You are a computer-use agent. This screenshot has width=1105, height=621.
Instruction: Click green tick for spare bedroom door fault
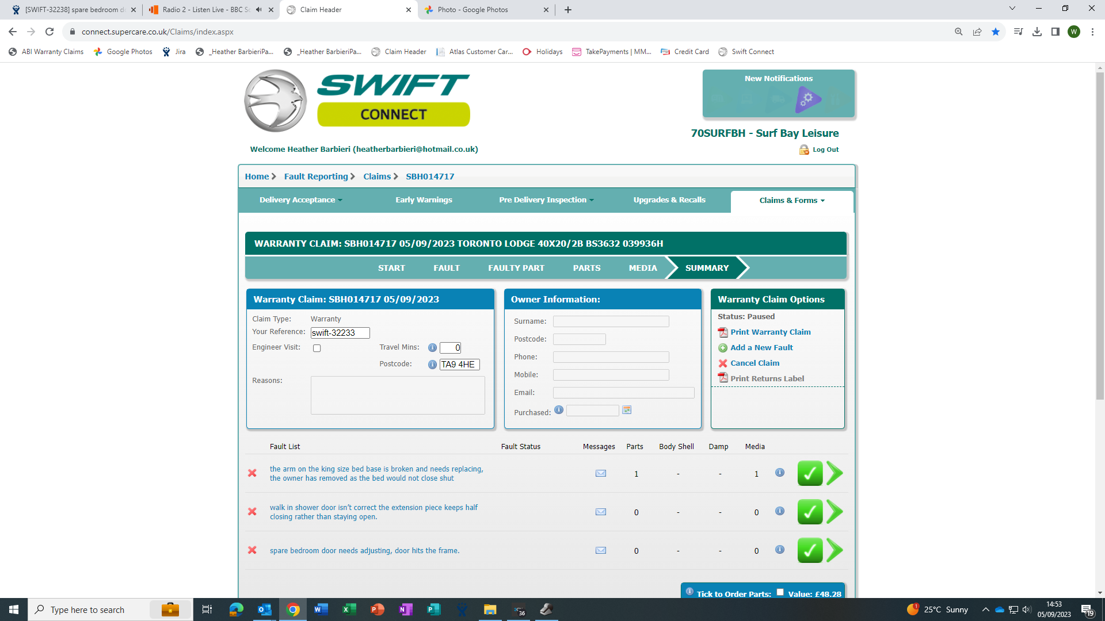coord(809,550)
